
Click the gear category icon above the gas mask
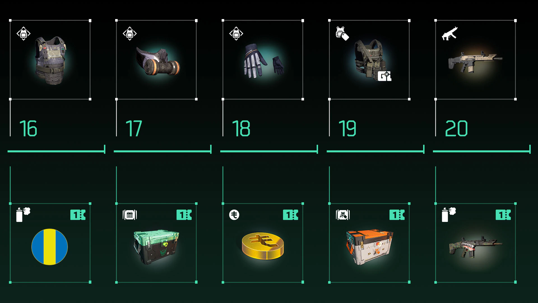tap(130, 33)
